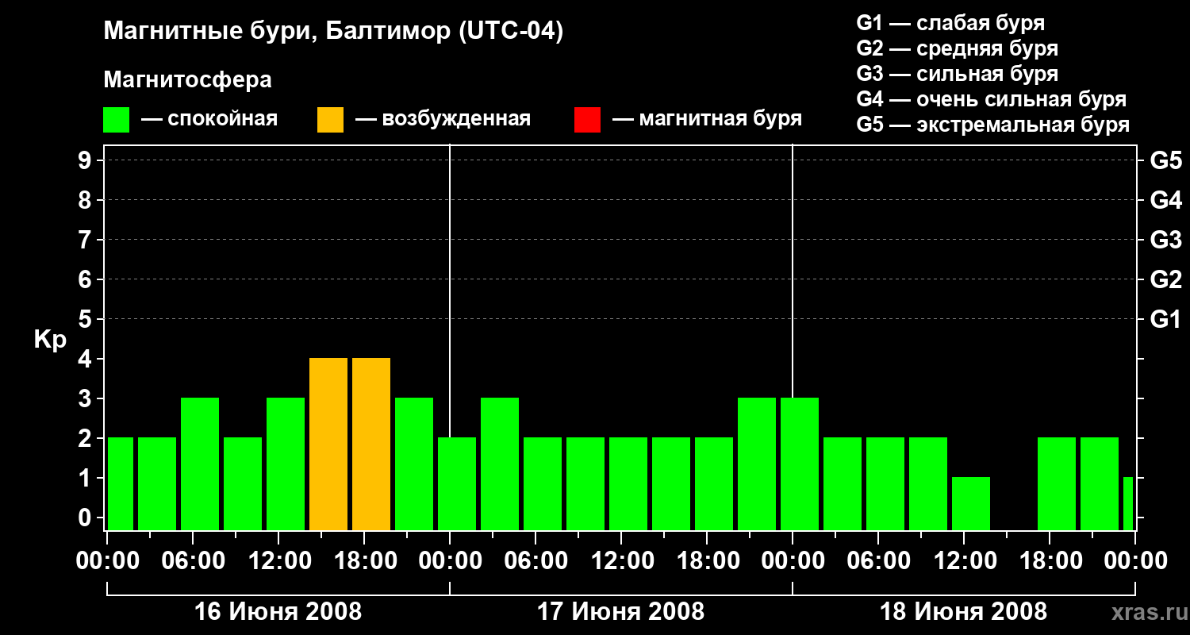Click the narrow last green bar on 18 June
The height and width of the screenshot is (635, 1190).
1128,502
